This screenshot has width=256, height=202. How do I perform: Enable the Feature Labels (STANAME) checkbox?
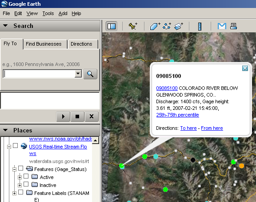20,192
